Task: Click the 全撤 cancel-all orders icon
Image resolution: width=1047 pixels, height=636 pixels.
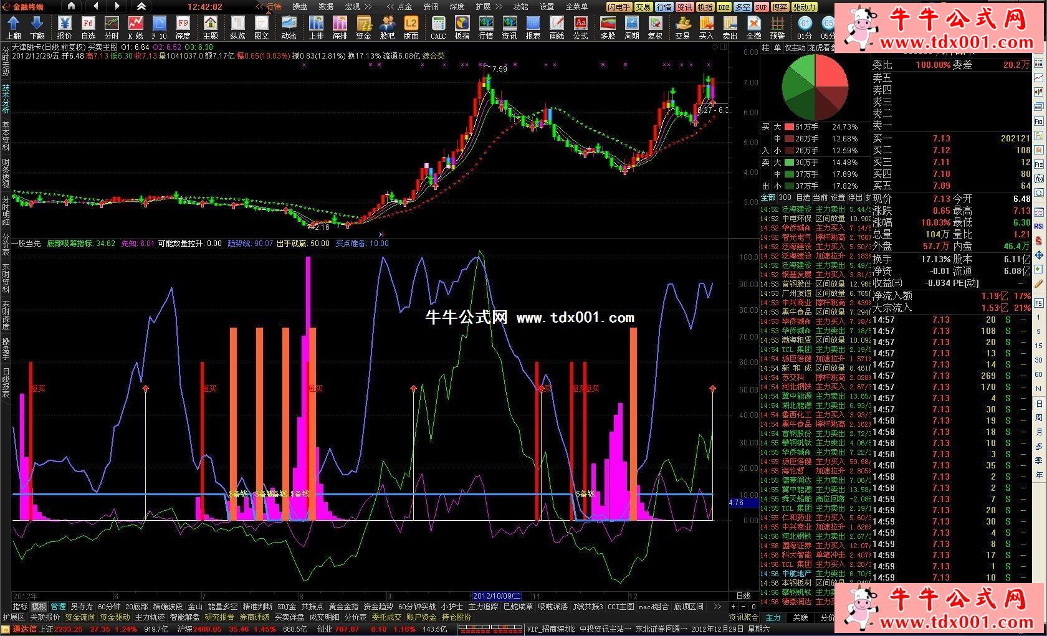Action: [754, 28]
